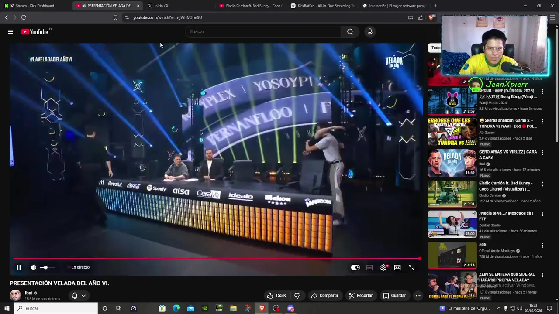Open Ibai channel avatar

click(x=15, y=295)
